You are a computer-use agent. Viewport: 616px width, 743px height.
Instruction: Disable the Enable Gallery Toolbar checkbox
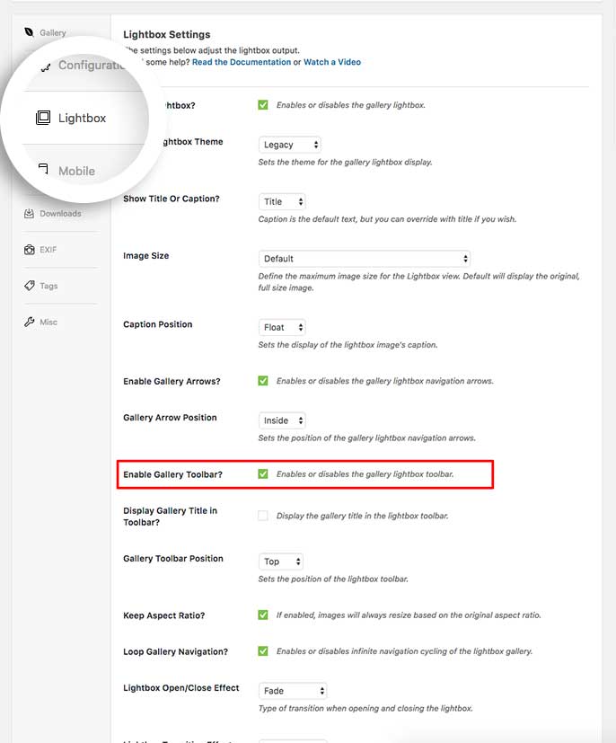(263, 473)
